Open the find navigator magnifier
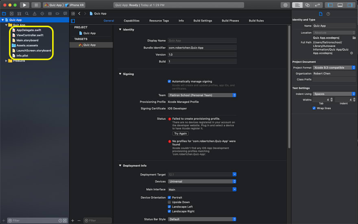This screenshot has width=358, height=224. tap(27, 13)
